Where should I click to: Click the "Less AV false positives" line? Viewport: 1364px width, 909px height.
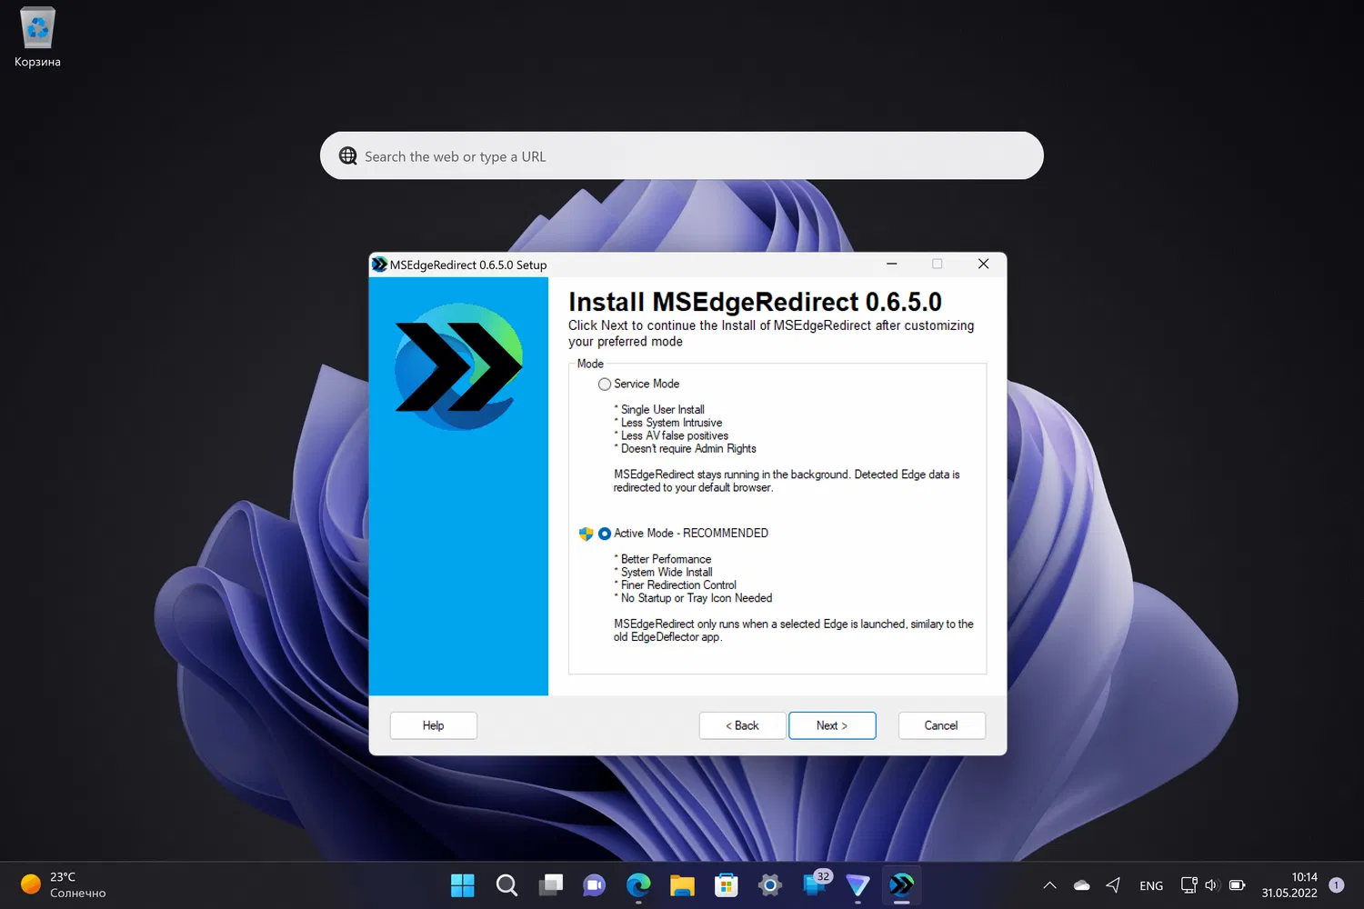675,436
